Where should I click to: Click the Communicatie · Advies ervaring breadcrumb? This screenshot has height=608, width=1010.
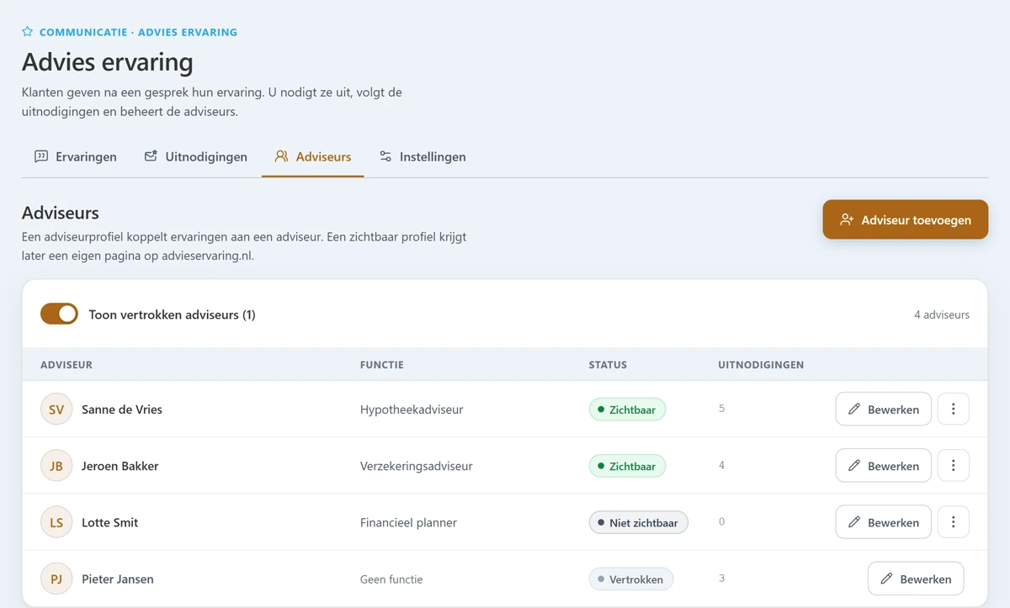pos(138,32)
